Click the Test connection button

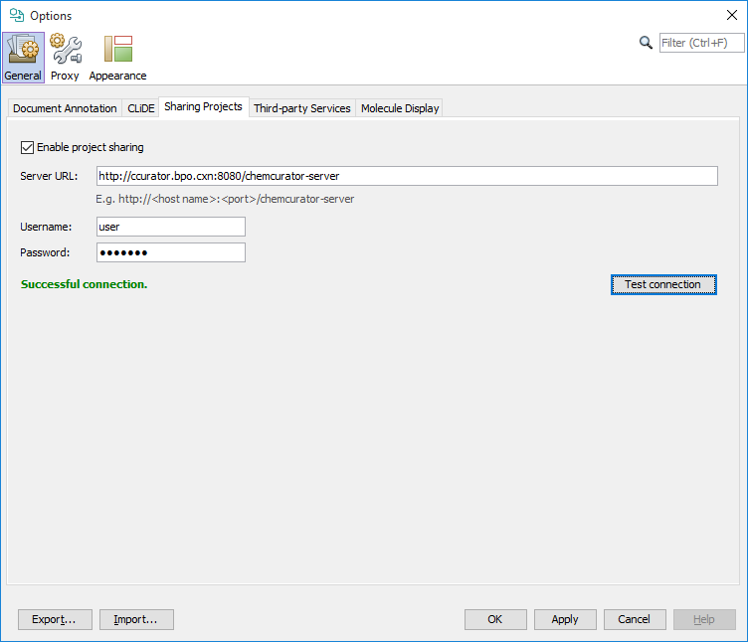point(662,284)
